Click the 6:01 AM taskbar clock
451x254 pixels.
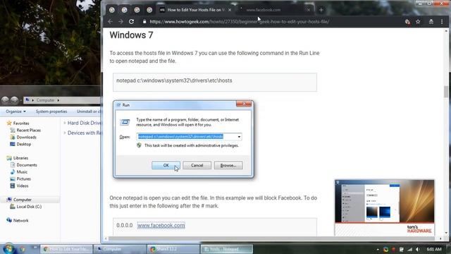click(x=434, y=249)
